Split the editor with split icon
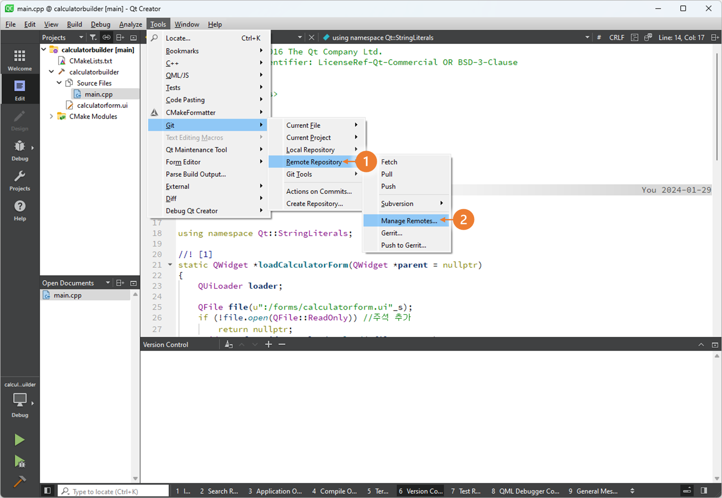 tap(715, 37)
